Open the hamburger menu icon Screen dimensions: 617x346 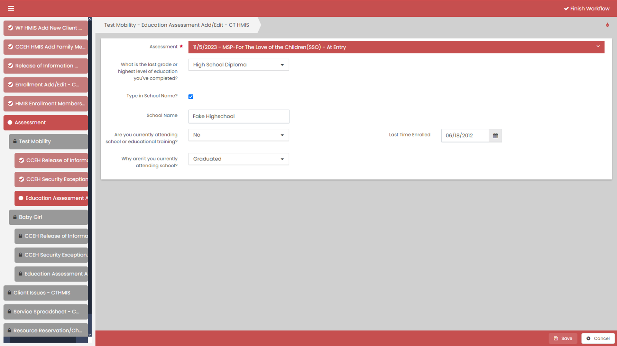coord(11,8)
